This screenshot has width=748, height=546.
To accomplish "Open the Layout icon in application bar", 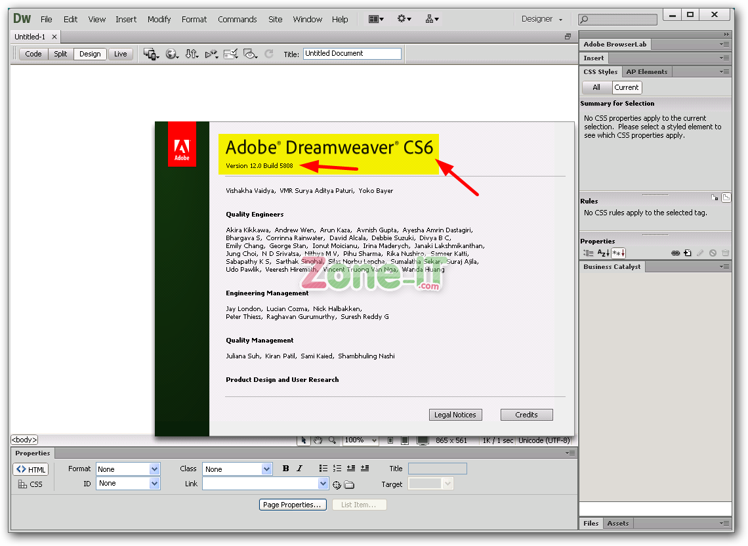I will (377, 19).
